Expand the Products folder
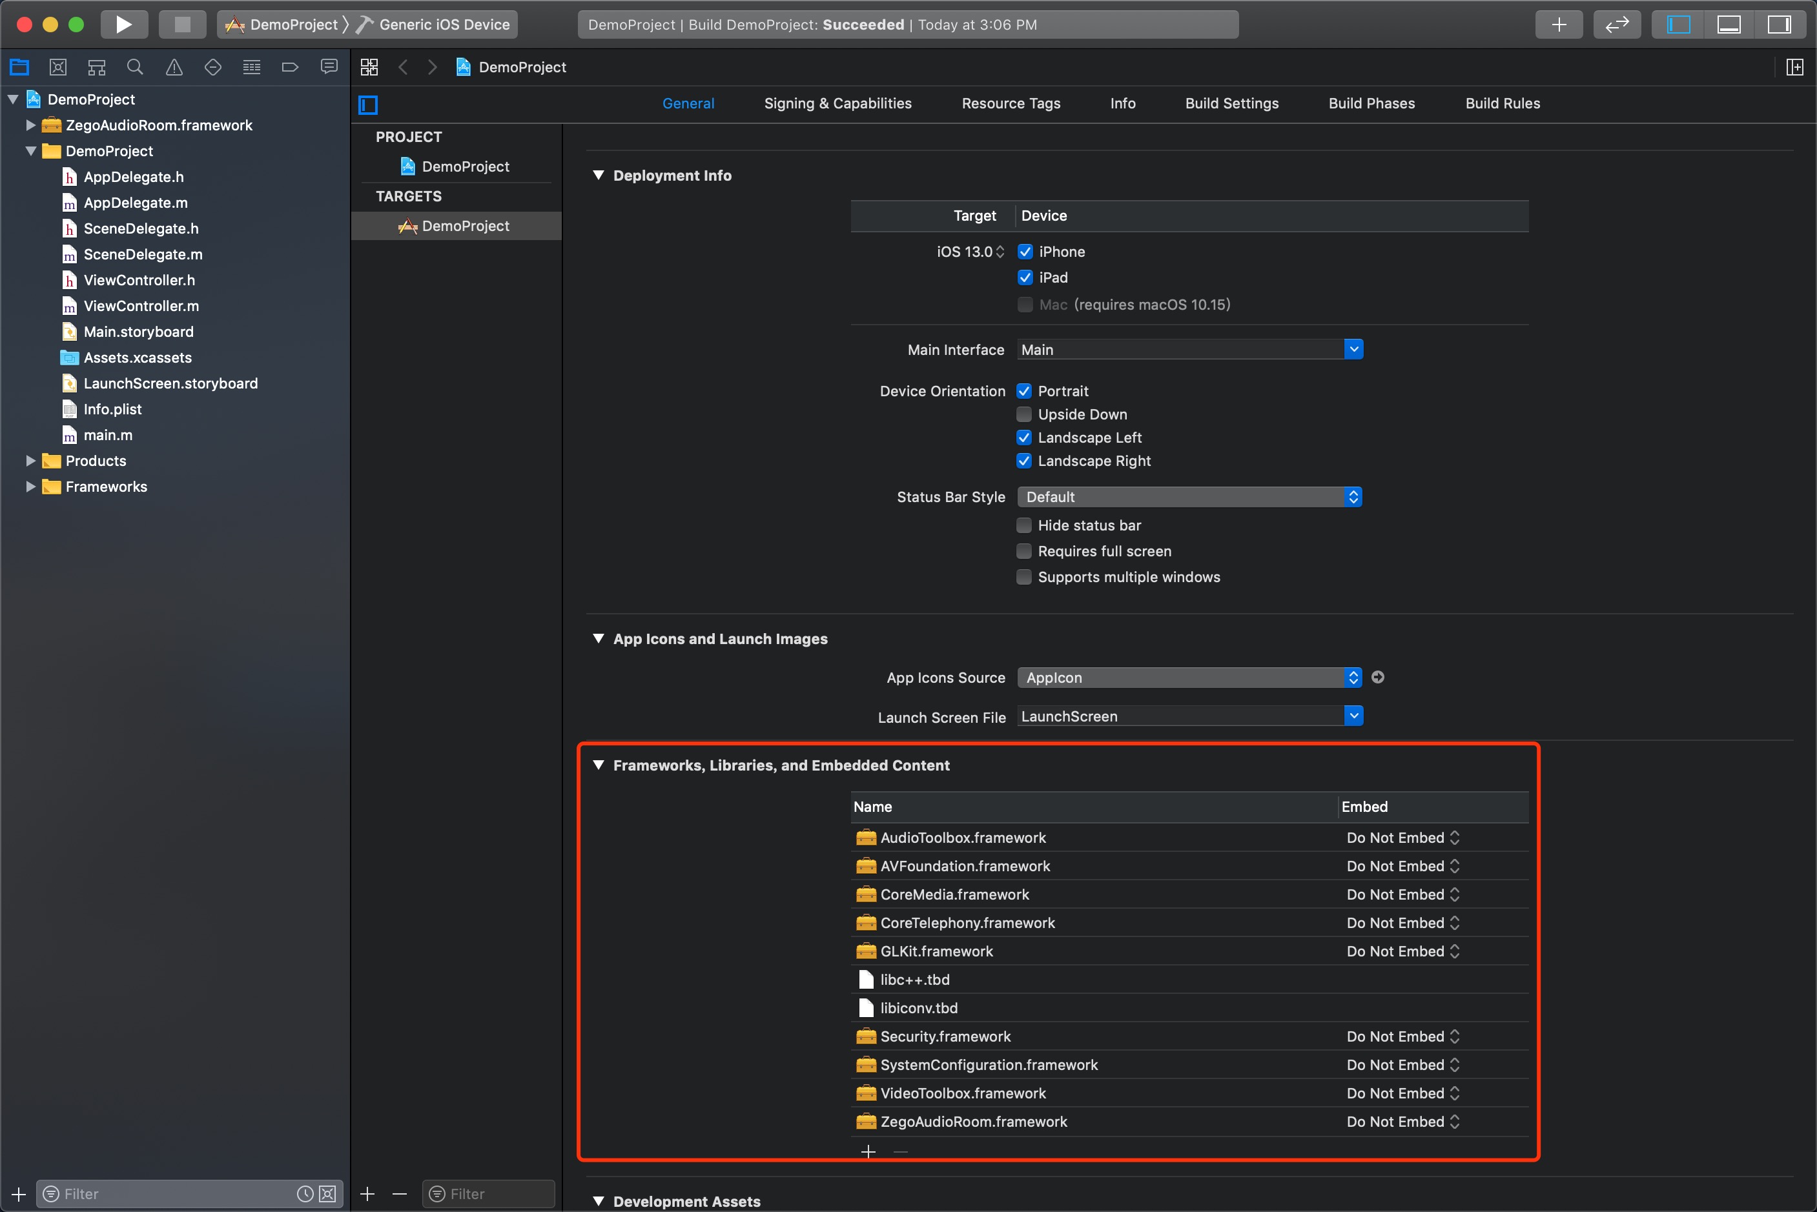The height and width of the screenshot is (1212, 1817). (x=31, y=461)
